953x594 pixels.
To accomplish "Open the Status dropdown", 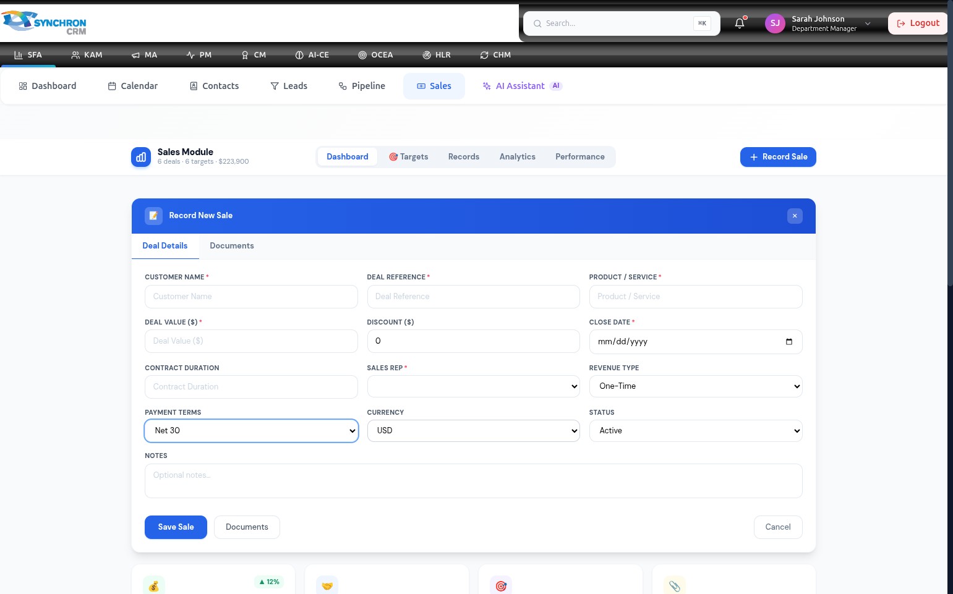I will pos(696,431).
